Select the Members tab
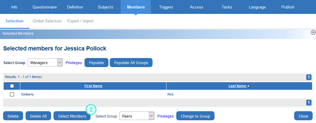316x123 pixels. coord(136,7)
